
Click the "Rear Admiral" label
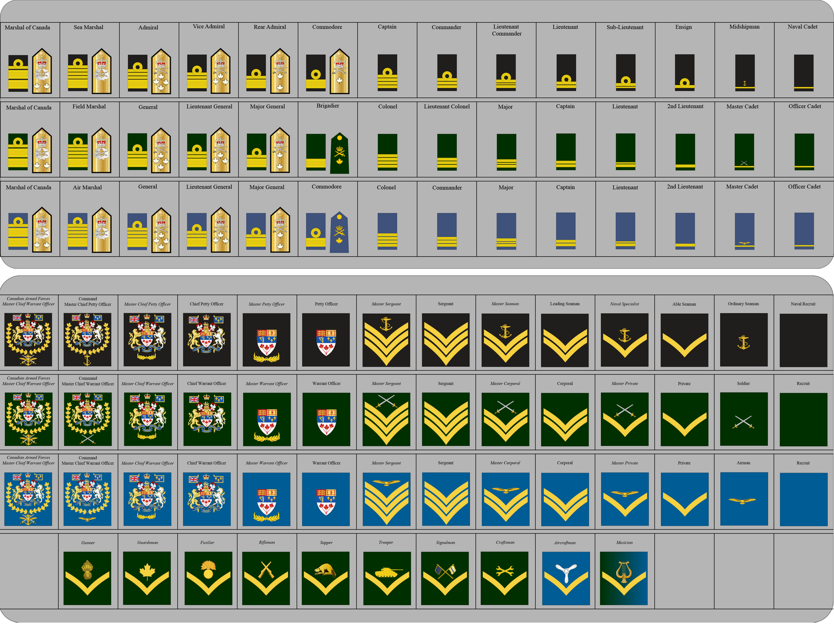(x=270, y=27)
